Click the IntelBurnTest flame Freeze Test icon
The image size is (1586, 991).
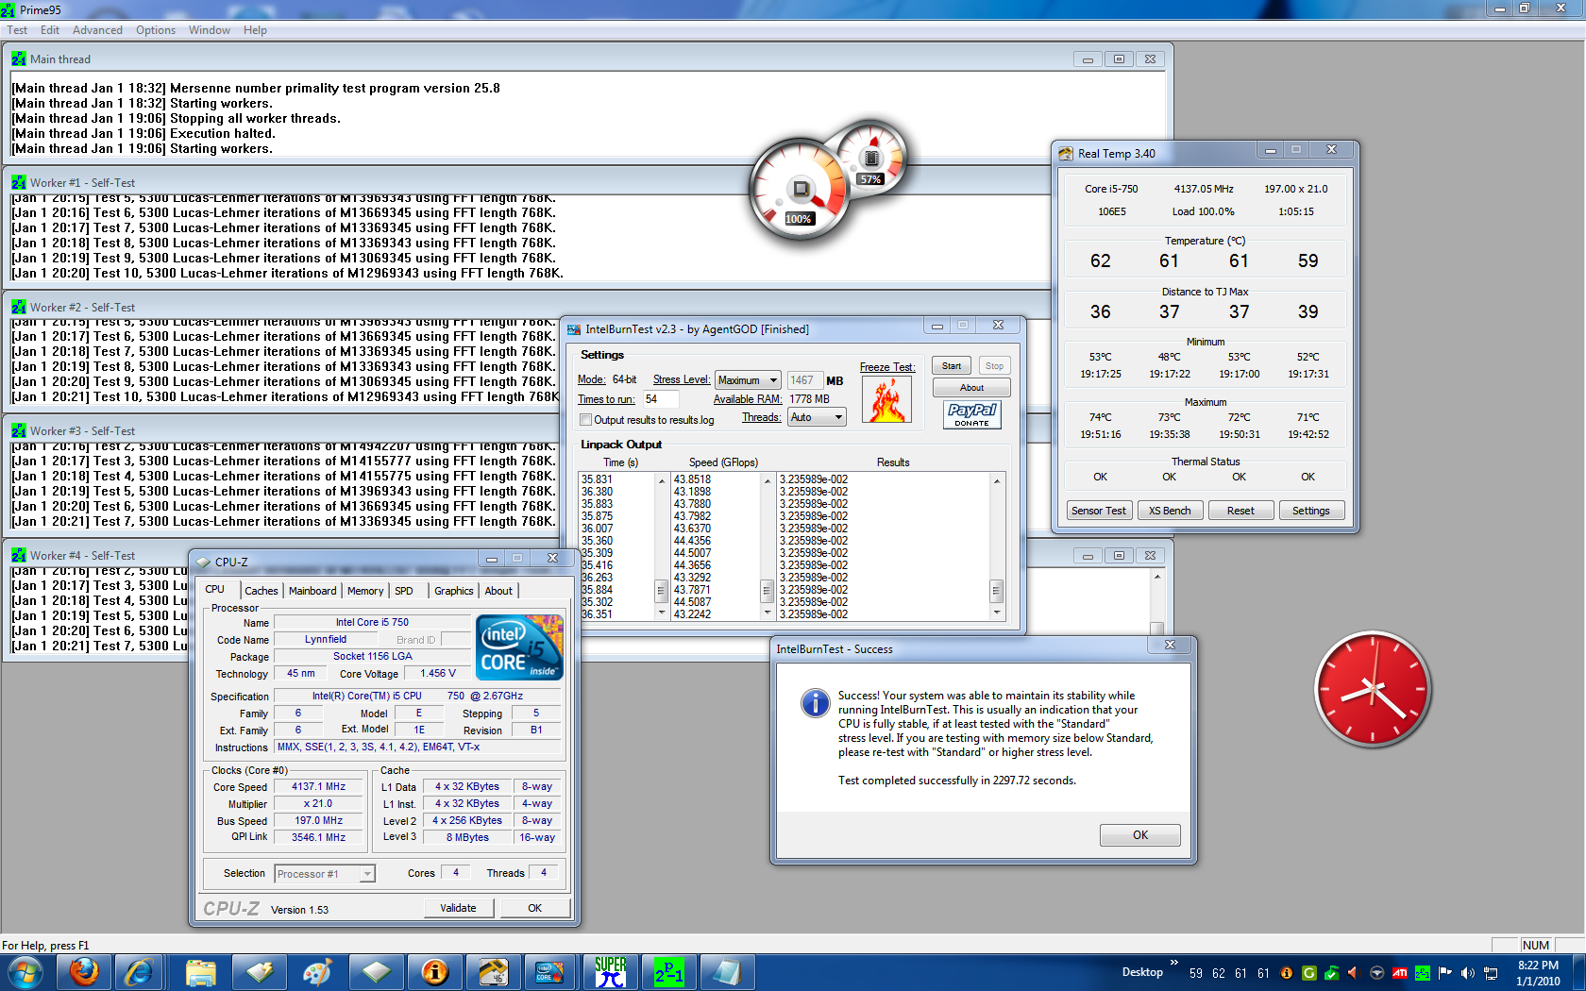pyautogui.click(x=886, y=400)
